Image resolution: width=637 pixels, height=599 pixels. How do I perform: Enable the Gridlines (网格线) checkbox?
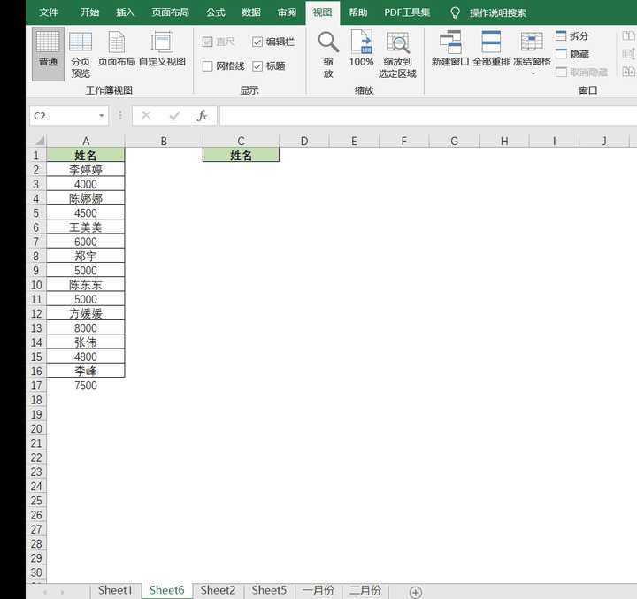click(x=207, y=66)
